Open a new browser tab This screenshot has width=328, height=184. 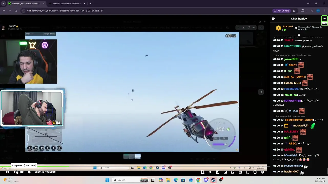(90, 3)
